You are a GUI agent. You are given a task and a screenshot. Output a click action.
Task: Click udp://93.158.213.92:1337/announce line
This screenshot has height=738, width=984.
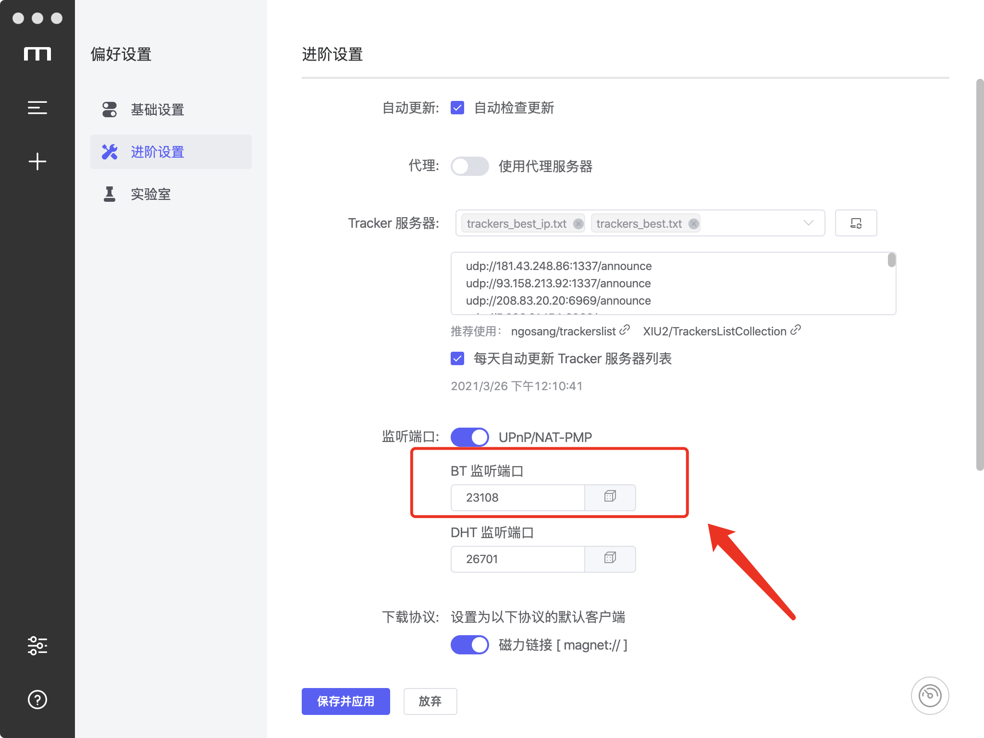pos(558,283)
